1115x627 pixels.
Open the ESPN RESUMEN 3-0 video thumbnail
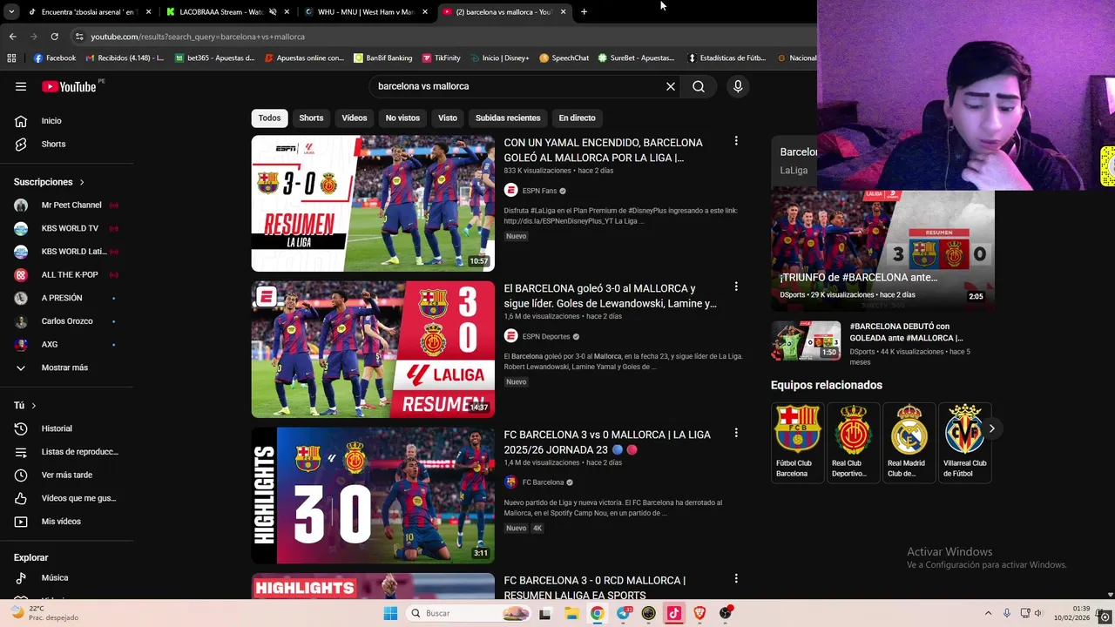point(373,203)
